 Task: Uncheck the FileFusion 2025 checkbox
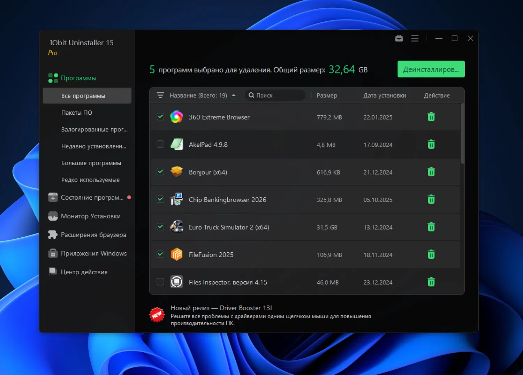tap(160, 254)
